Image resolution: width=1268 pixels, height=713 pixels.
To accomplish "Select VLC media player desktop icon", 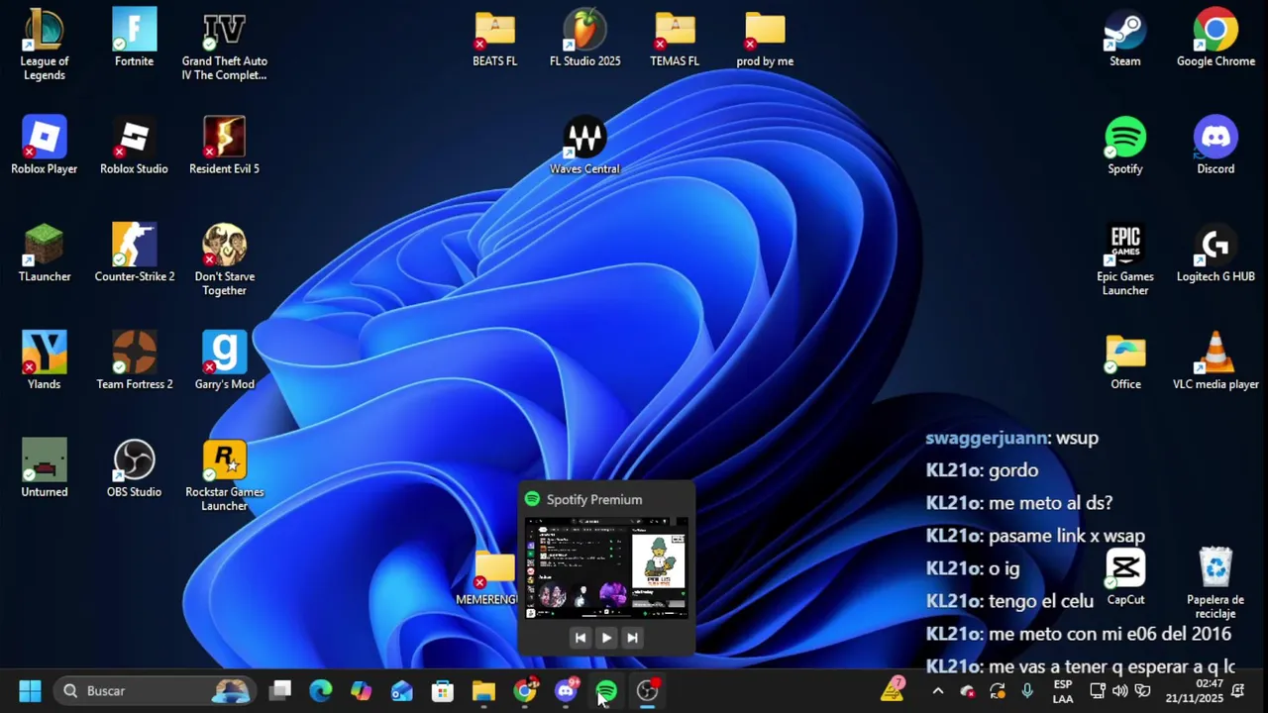I will pyautogui.click(x=1215, y=360).
